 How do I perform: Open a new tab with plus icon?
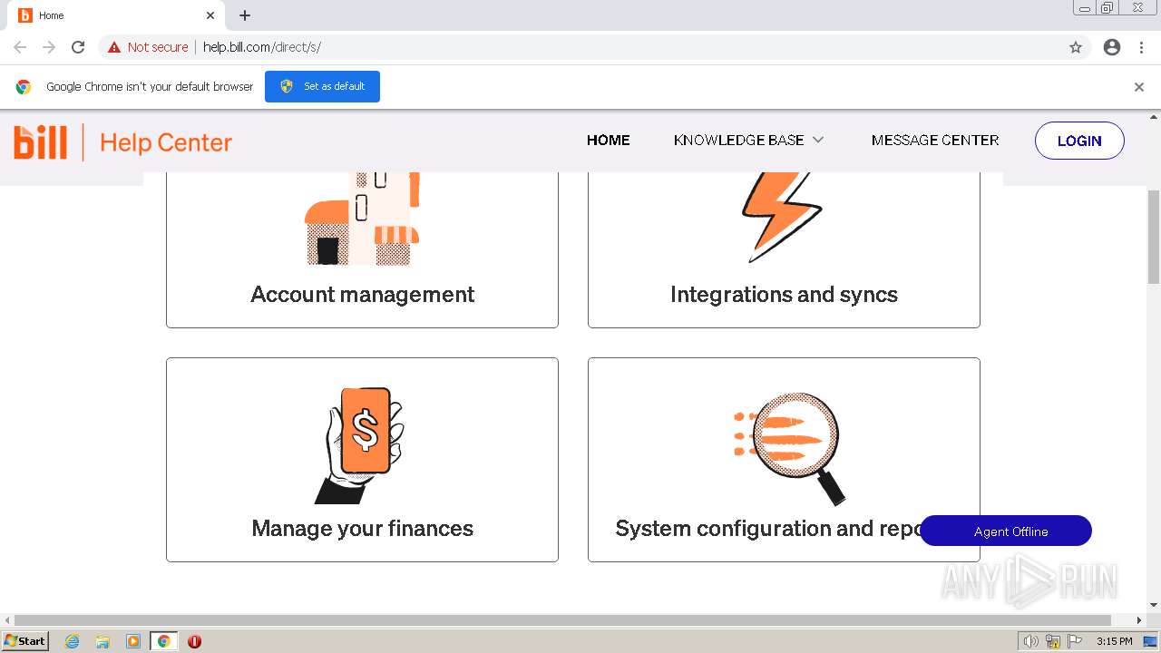245,15
